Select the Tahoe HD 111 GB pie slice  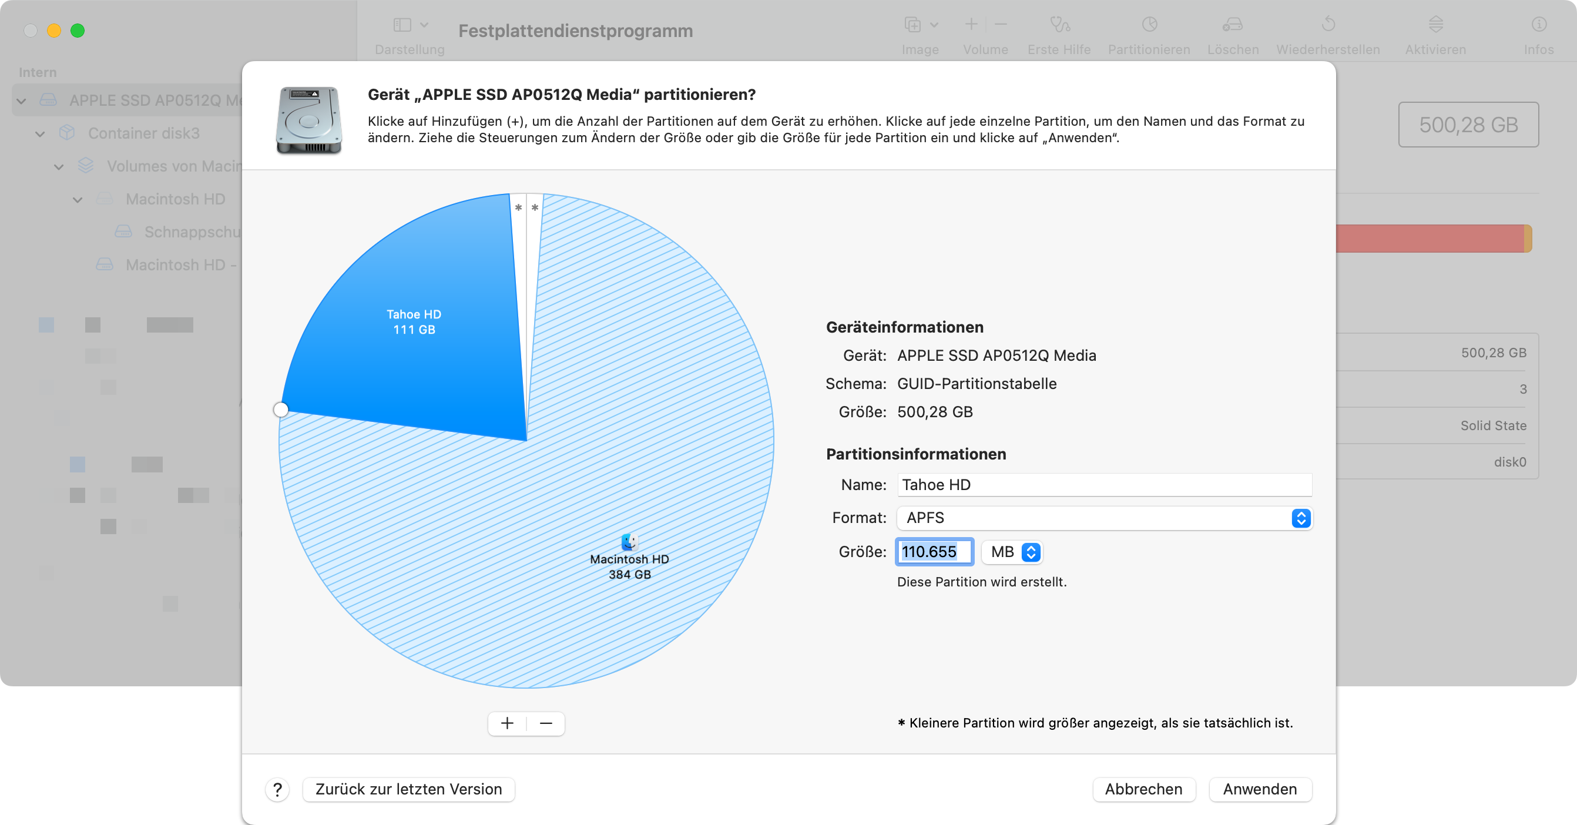(x=414, y=321)
